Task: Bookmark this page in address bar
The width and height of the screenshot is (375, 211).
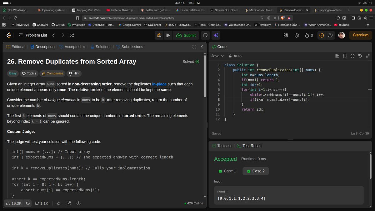Action: [x=77, y=18]
